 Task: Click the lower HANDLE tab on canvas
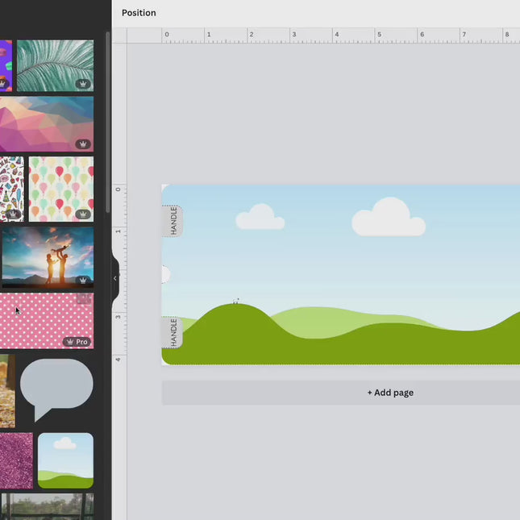173,332
